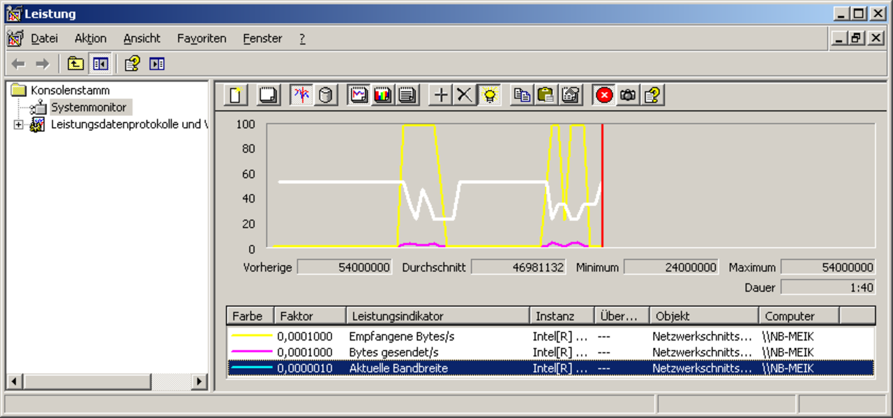Click the System Monitor help icon
The width and height of the screenshot is (893, 418).
(x=652, y=95)
